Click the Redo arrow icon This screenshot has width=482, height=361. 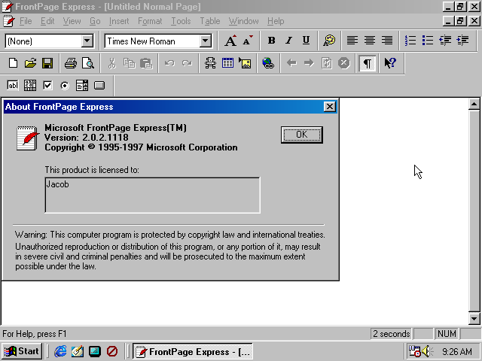coord(187,63)
